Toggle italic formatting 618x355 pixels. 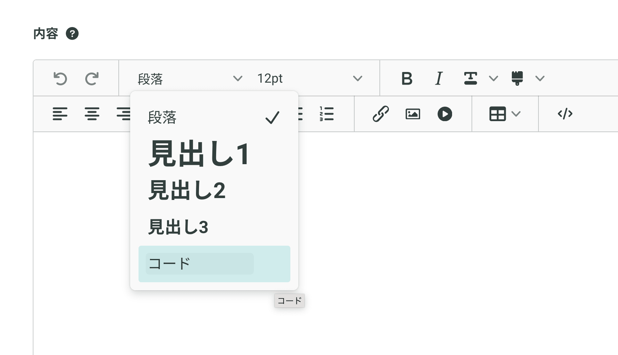pos(439,78)
